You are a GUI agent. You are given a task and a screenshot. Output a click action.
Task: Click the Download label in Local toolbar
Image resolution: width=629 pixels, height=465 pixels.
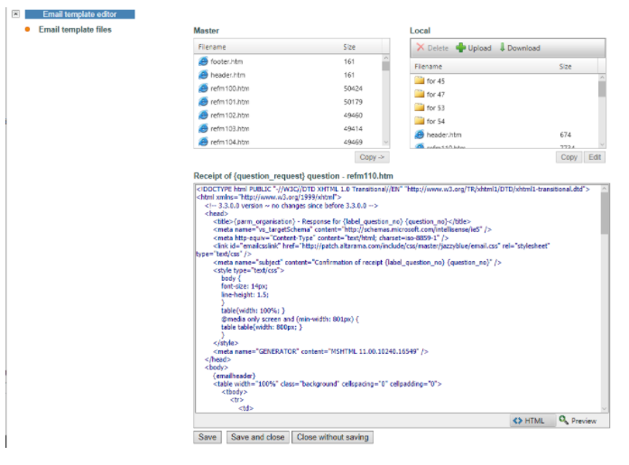point(523,48)
